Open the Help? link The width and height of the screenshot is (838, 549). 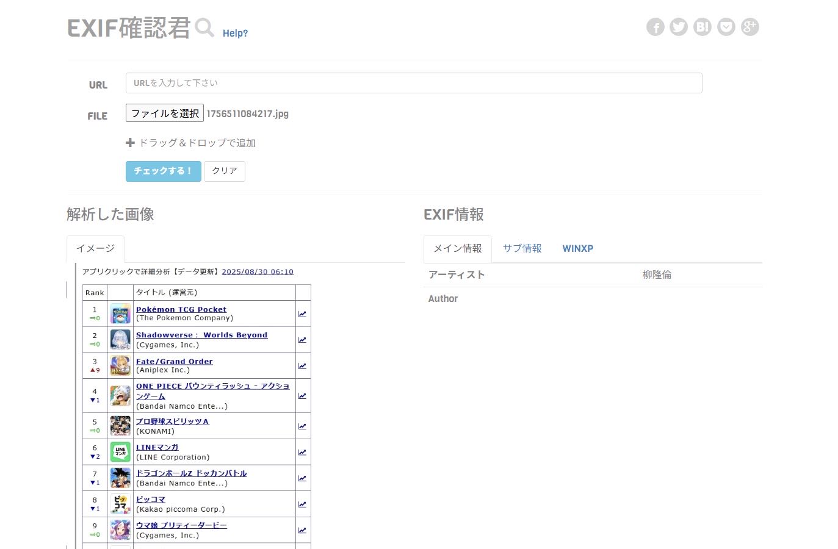(235, 34)
